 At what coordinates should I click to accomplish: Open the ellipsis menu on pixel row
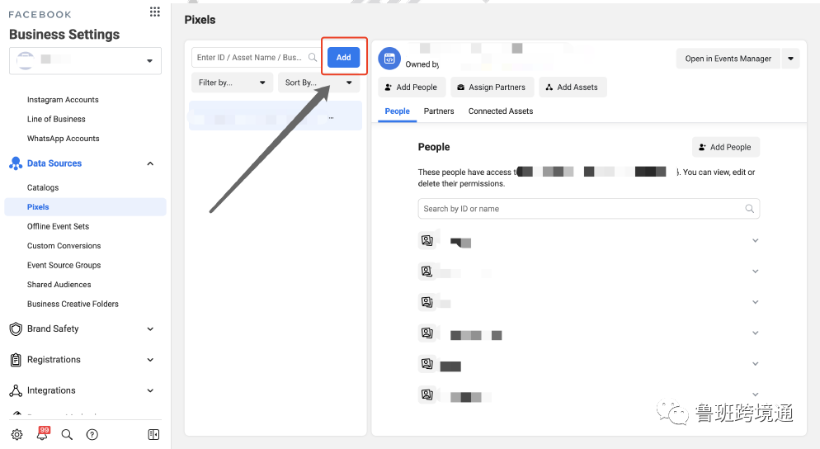click(x=331, y=118)
